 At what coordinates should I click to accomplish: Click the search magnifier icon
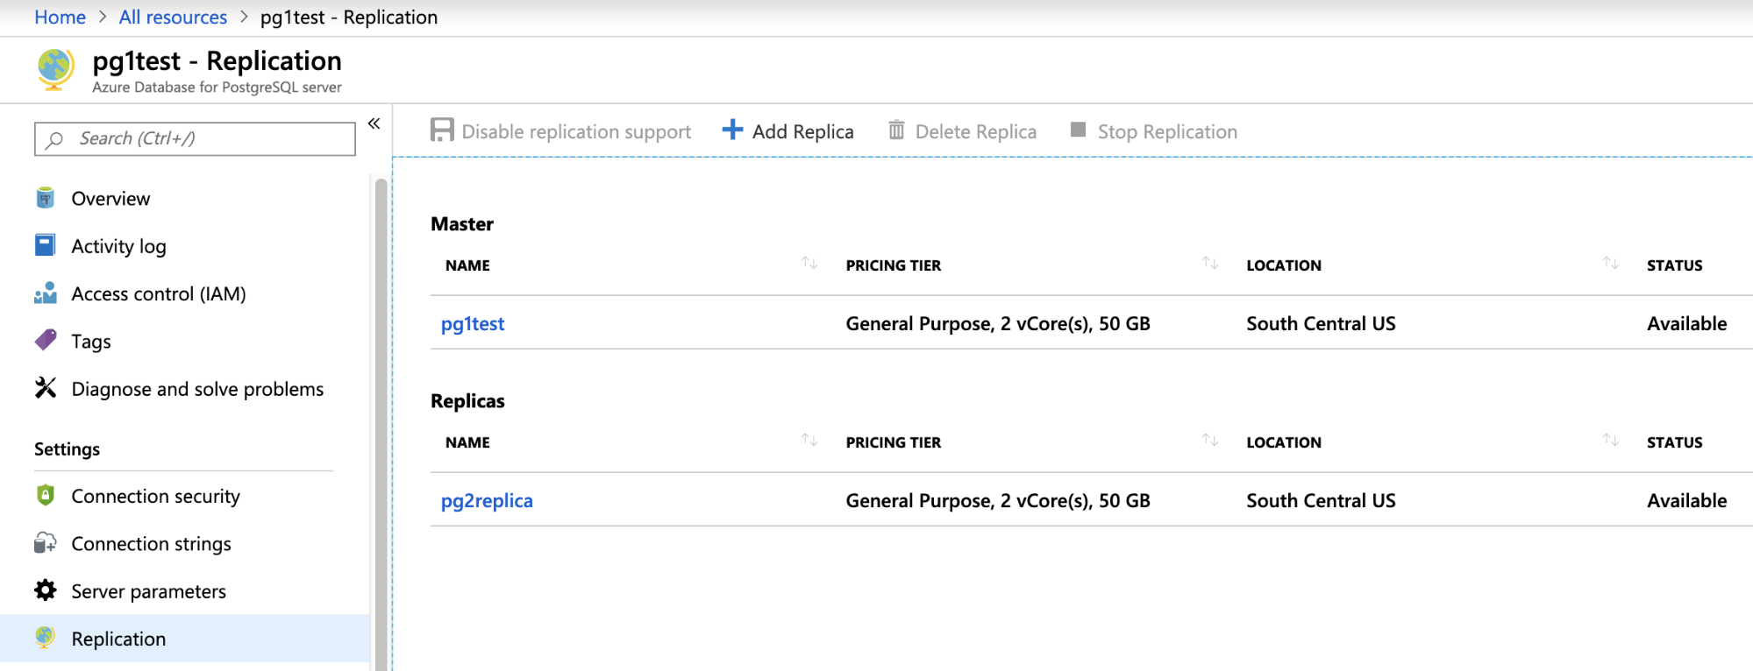54,139
